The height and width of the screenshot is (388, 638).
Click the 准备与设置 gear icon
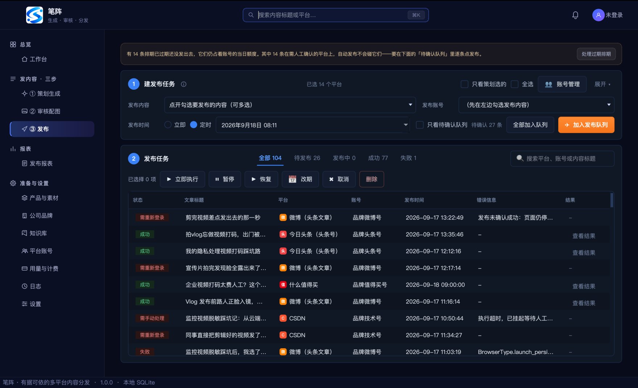click(x=13, y=183)
